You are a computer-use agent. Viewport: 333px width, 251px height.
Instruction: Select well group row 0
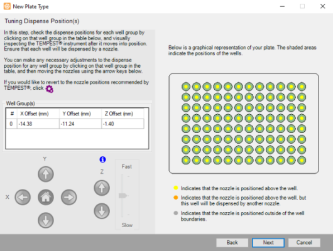pos(75,124)
